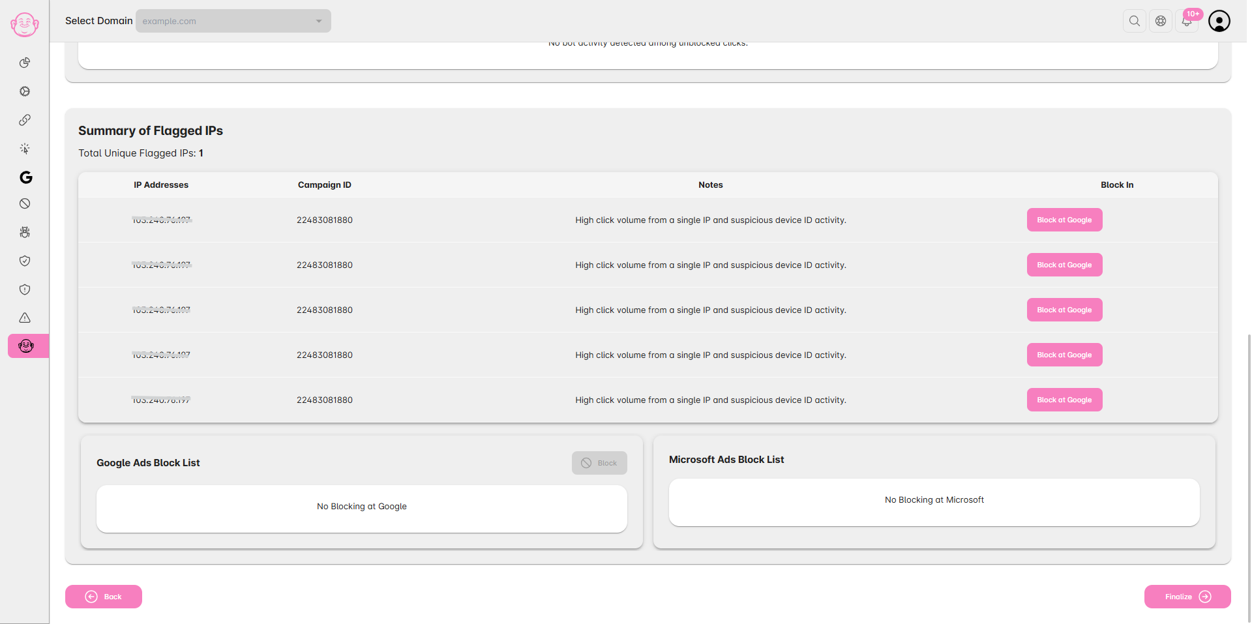The image size is (1252, 624).
Task: Go back using the Back button
Action: tap(104, 597)
